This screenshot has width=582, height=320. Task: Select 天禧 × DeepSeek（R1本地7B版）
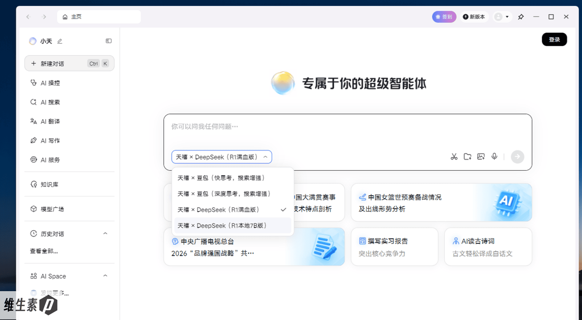pos(222,226)
